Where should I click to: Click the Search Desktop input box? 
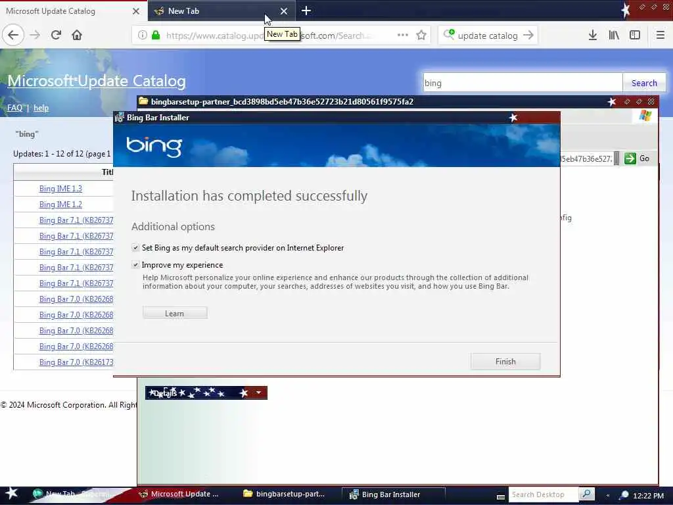(x=543, y=494)
